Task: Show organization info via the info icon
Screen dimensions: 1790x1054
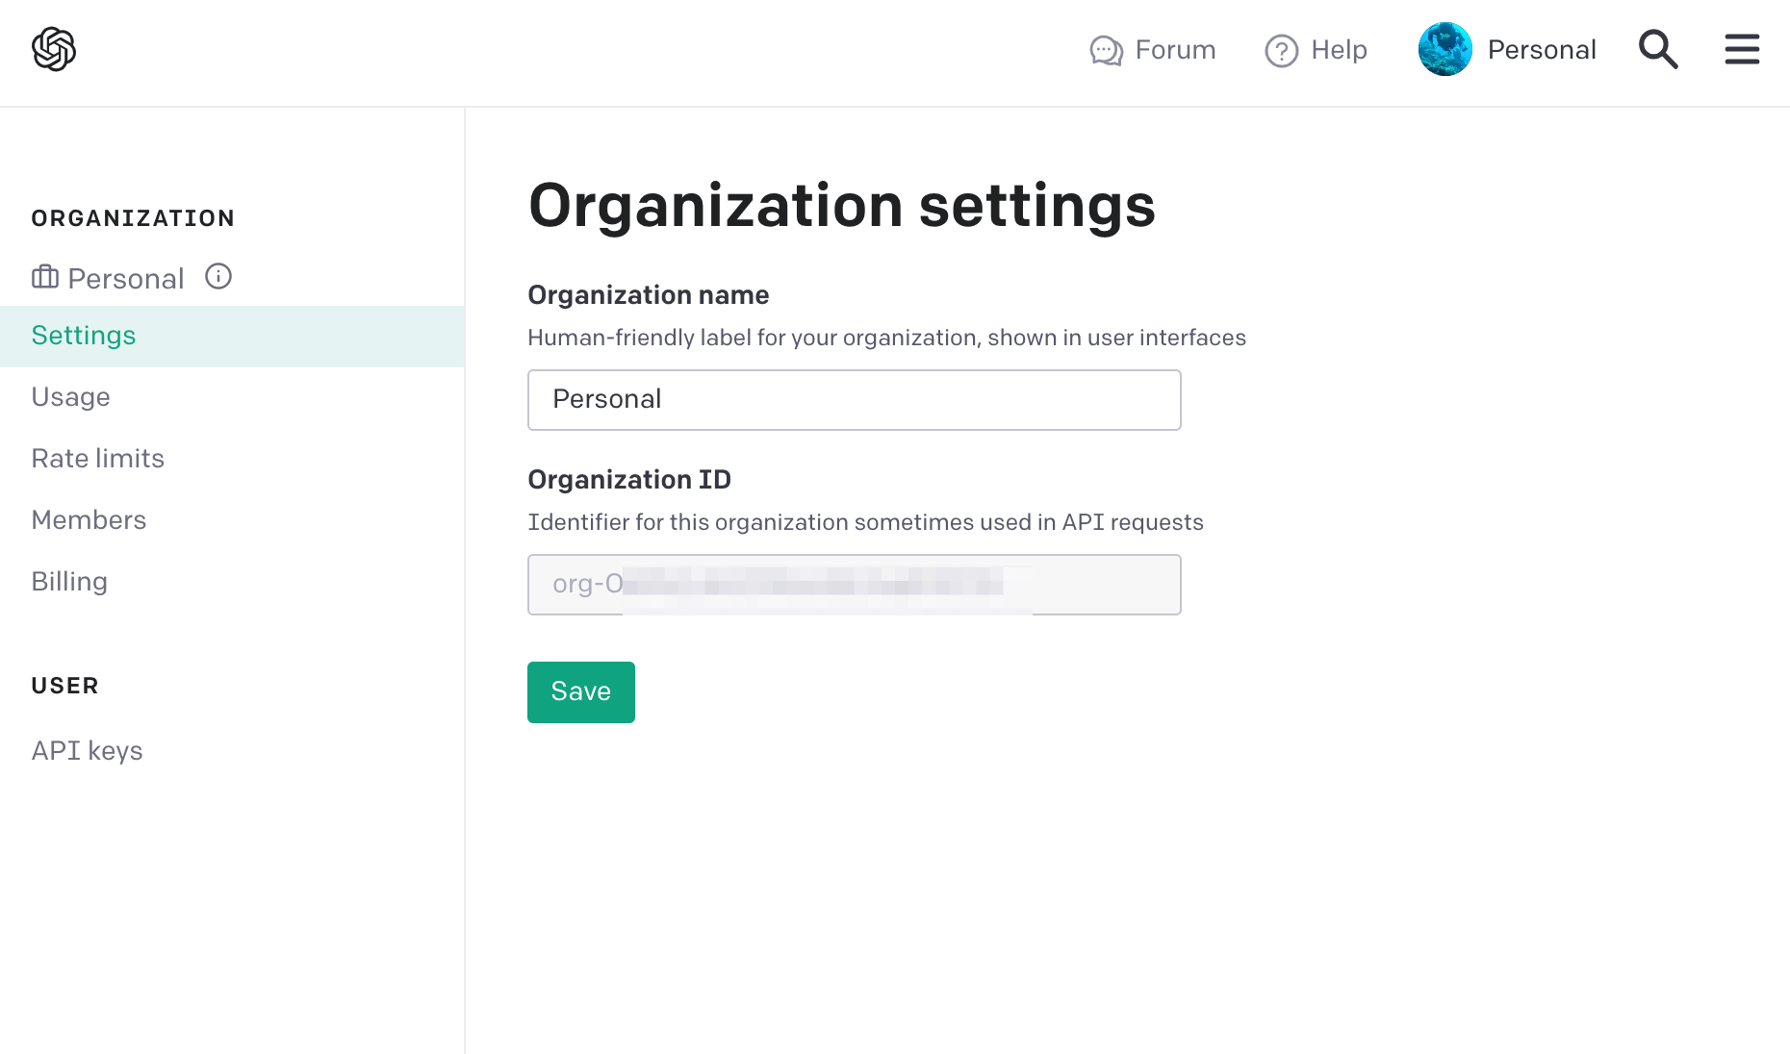Action: click(x=218, y=277)
